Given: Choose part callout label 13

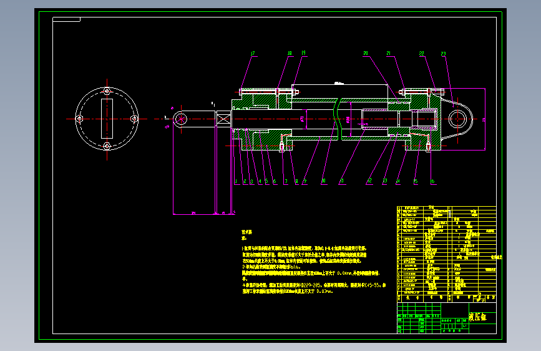Looking at the screenshot, I should pos(385,180).
